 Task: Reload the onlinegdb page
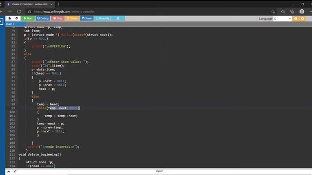pyautogui.click(x=19, y=12)
